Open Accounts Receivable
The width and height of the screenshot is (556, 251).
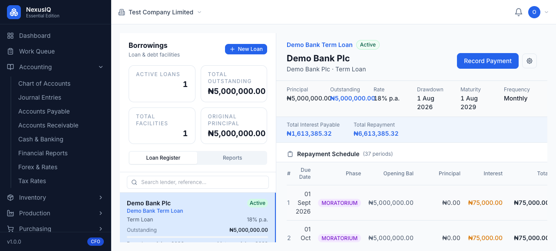pyautogui.click(x=48, y=125)
